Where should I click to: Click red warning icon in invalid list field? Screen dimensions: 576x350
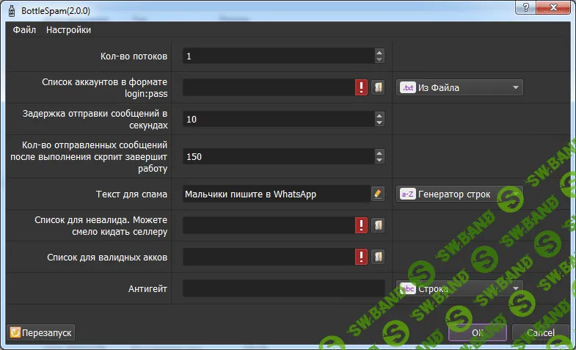pyautogui.click(x=361, y=225)
